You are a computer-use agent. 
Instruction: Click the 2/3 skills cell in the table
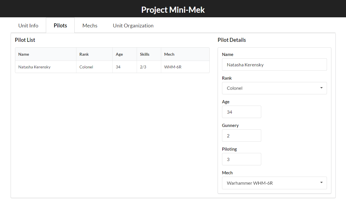pyautogui.click(x=143, y=67)
